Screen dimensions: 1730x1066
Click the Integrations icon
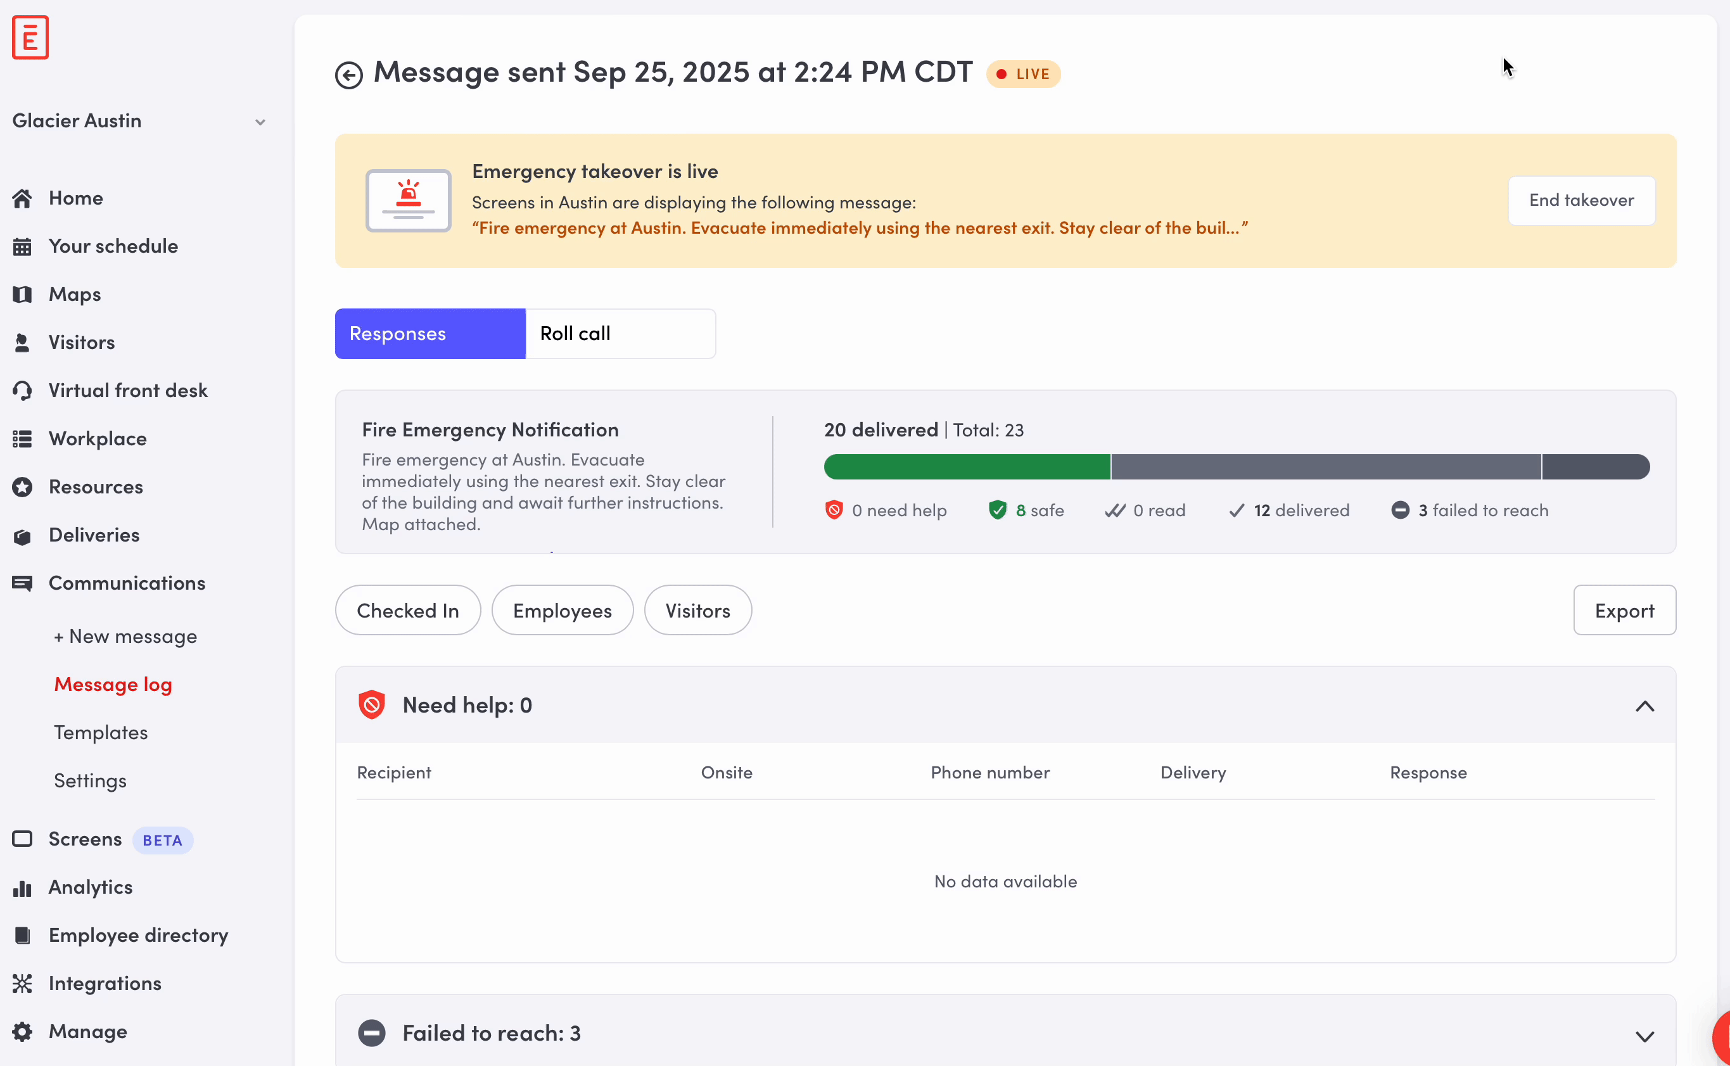click(x=22, y=984)
